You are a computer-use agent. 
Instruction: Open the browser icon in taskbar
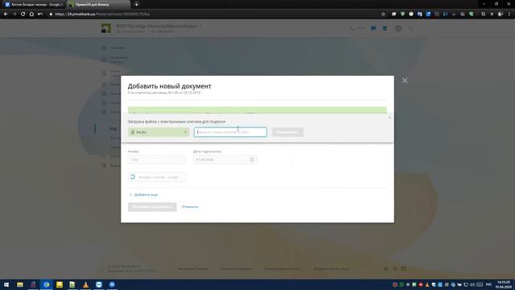[47, 284]
